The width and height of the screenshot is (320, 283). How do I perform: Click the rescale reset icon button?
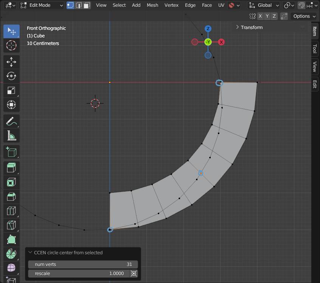pyautogui.click(x=134, y=274)
